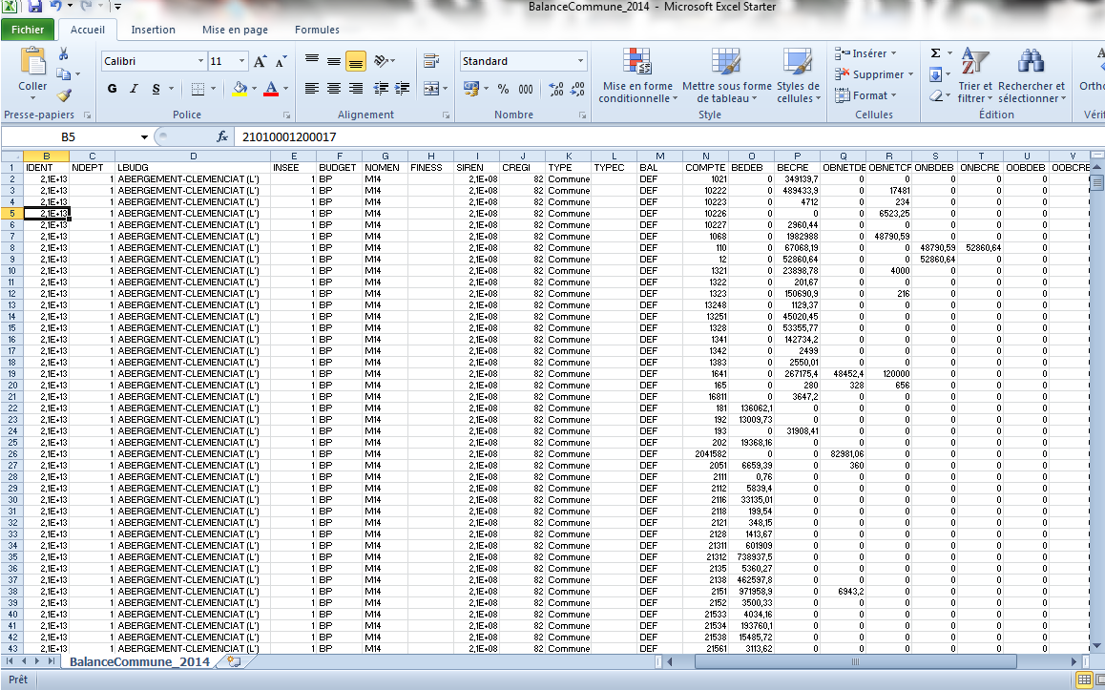Viewport: 1105px width, 690px height.
Task: Click the Fill down arrow icon
Action: 936,74
